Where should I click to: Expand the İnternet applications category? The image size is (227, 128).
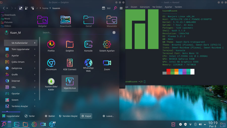21,81
